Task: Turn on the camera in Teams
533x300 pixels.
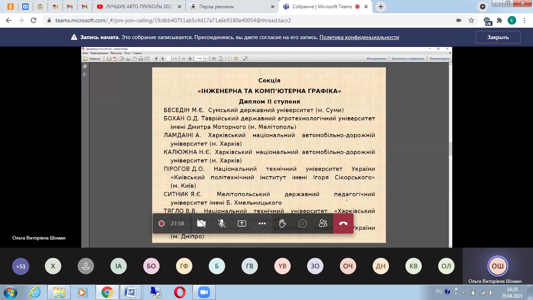Action: (x=201, y=223)
